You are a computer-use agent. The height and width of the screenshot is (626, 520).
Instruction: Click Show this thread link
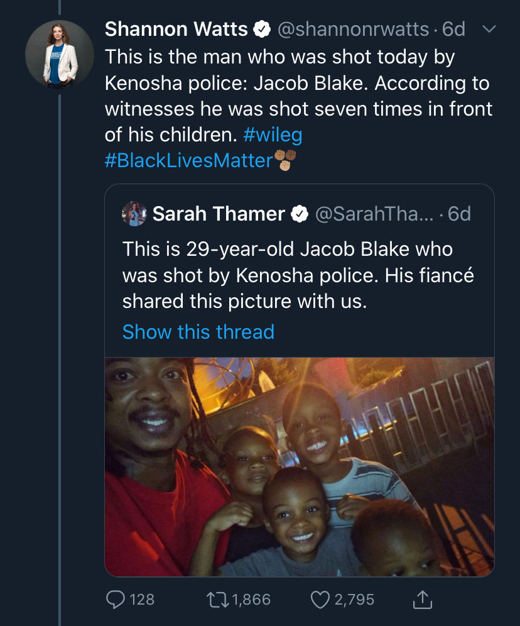198,332
